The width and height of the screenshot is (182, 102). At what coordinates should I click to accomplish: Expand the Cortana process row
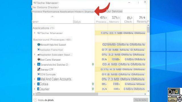coord(34,84)
